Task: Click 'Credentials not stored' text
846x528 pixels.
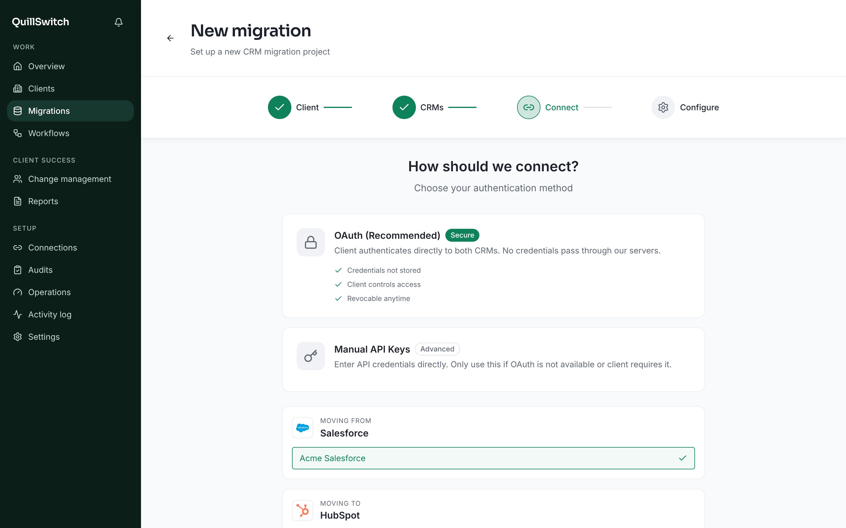Action: [x=384, y=270]
